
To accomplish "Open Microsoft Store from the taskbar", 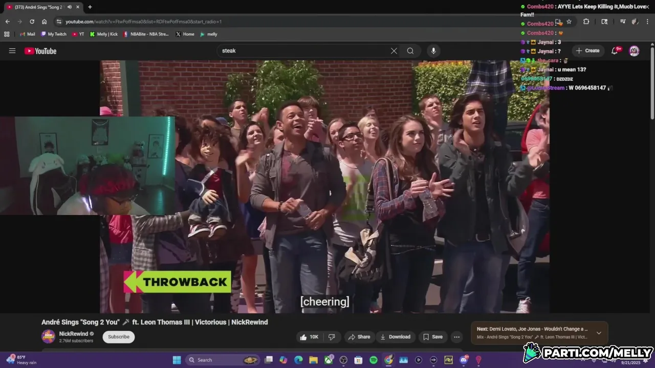I will pyautogui.click(x=358, y=360).
